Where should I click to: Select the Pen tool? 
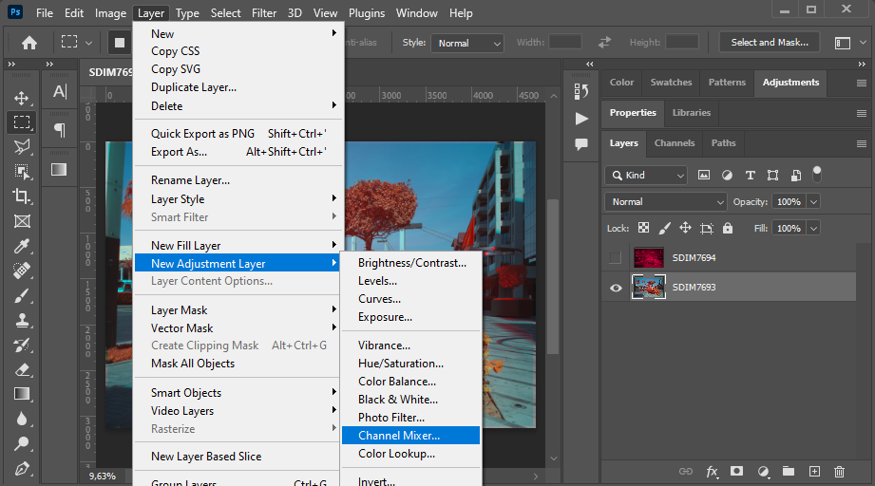pos(21,468)
